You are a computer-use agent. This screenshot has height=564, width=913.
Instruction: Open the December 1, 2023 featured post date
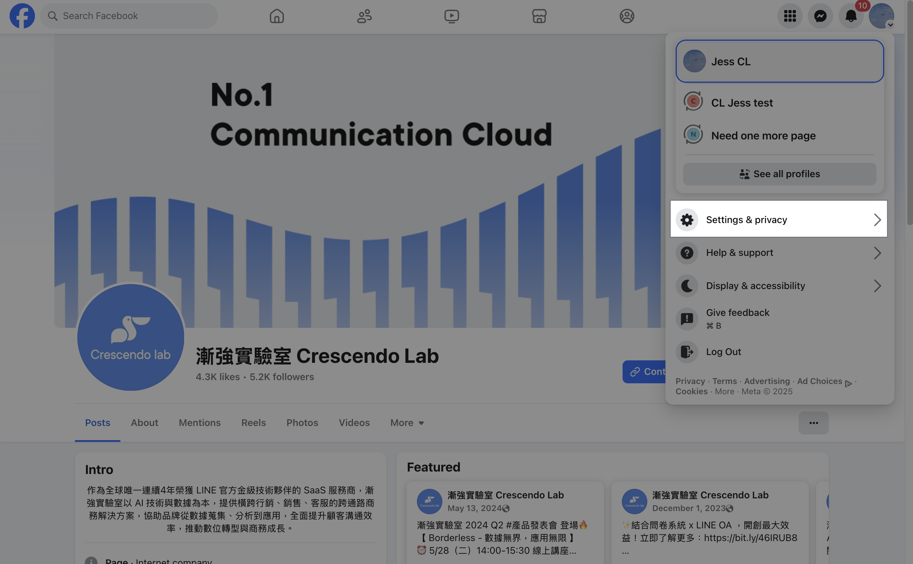[689, 508]
